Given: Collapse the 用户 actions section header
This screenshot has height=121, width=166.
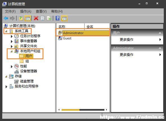Looking at the screenshot, I should [x=160, y=33].
